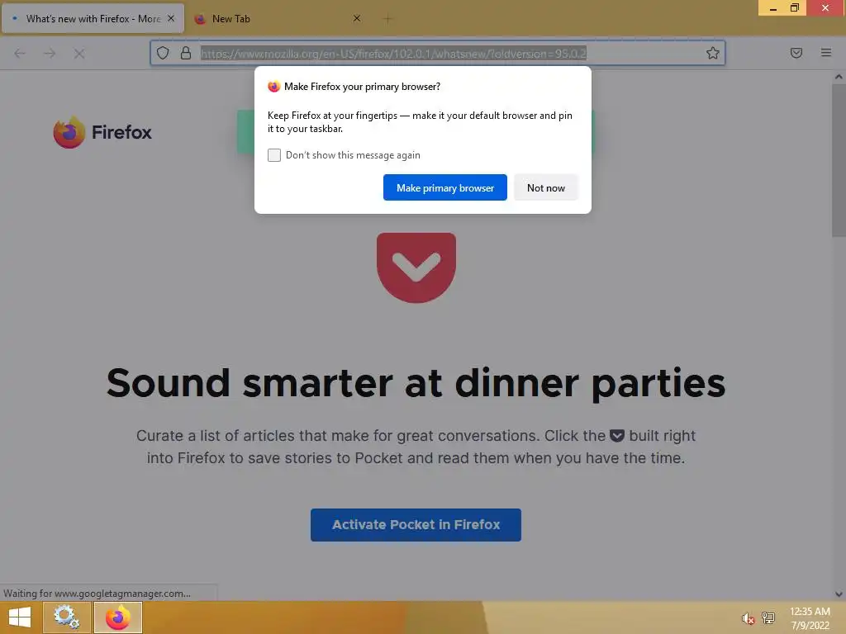The height and width of the screenshot is (634, 846).
Task: Go back to previous page
Action: pyautogui.click(x=20, y=54)
